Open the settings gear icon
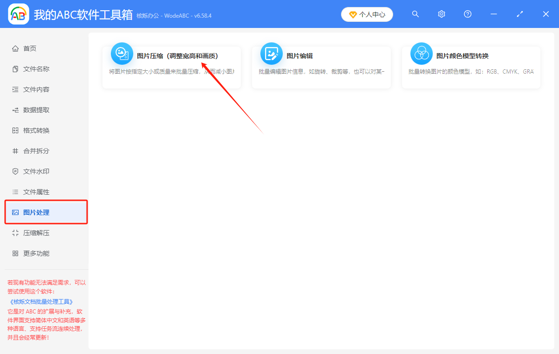The height and width of the screenshot is (354, 559). [441, 14]
